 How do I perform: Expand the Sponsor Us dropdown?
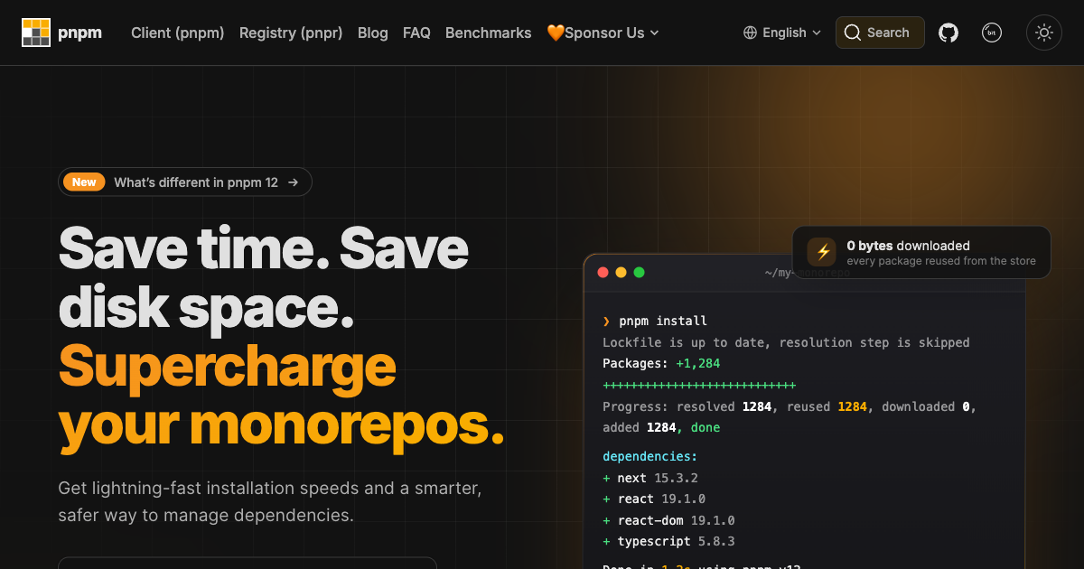[603, 33]
